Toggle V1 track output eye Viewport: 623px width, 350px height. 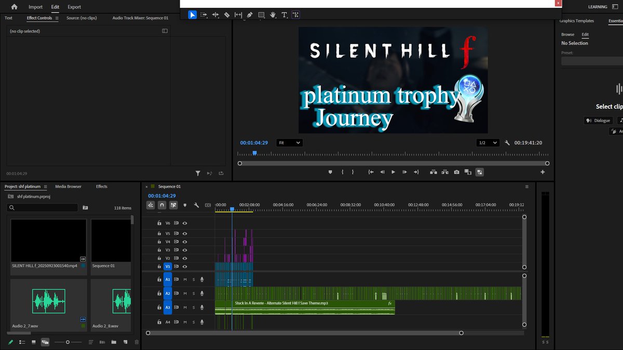click(x=185, y=266)
